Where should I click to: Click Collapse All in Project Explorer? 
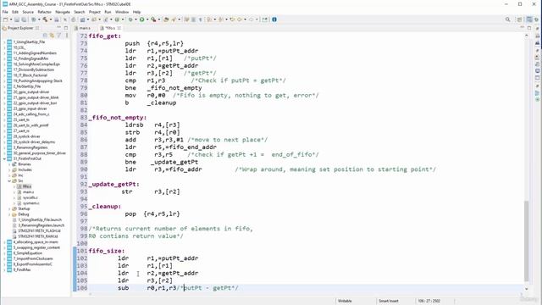pyautogui.click(x=45, y=36)
